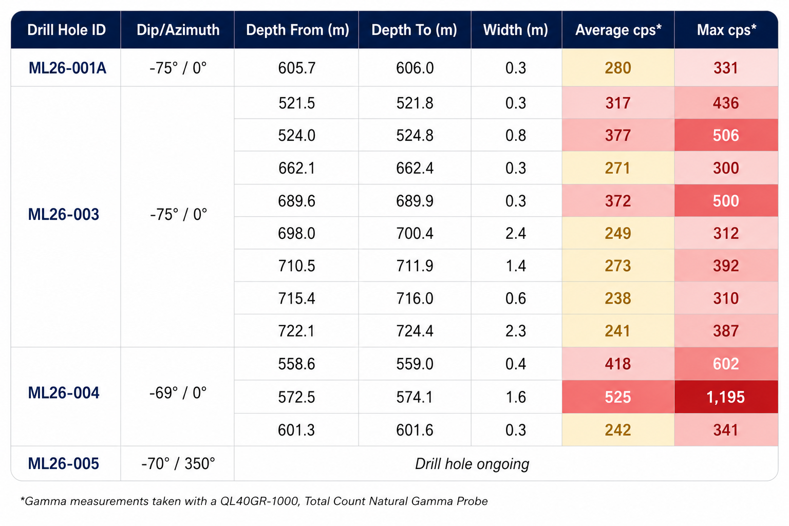Click the gamma probe footnote text
This screenshot has height=526, width=789.
pyautogui.click(x=254, y=501)
